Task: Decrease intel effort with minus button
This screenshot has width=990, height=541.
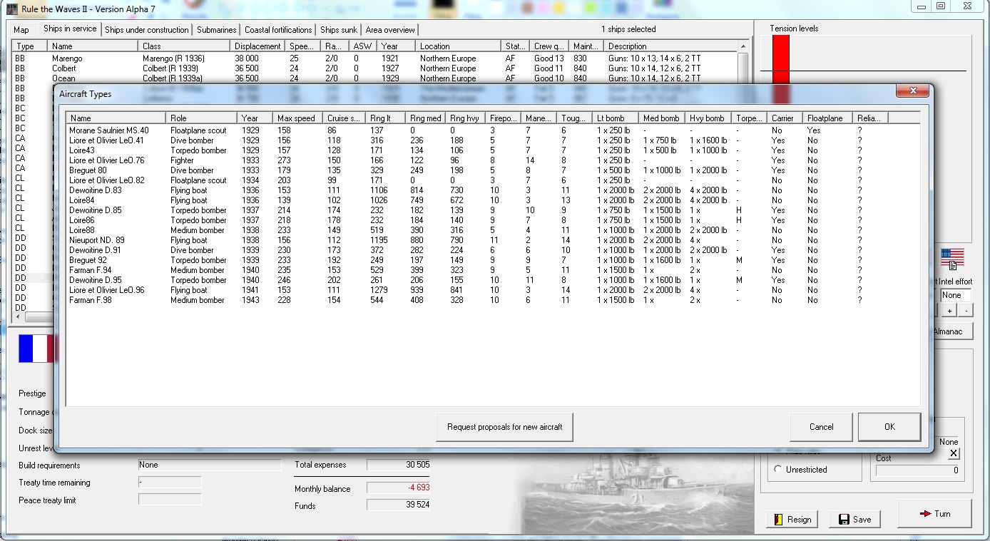Action: point(966,311)
